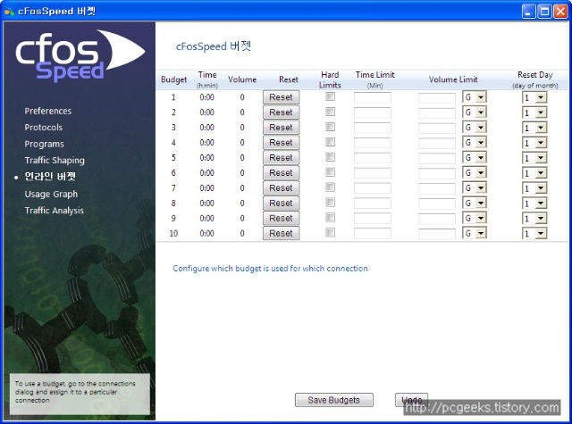The image size is (572, 424).
Task: Close the cFosSpeed window
Action: tap(560, 12)
